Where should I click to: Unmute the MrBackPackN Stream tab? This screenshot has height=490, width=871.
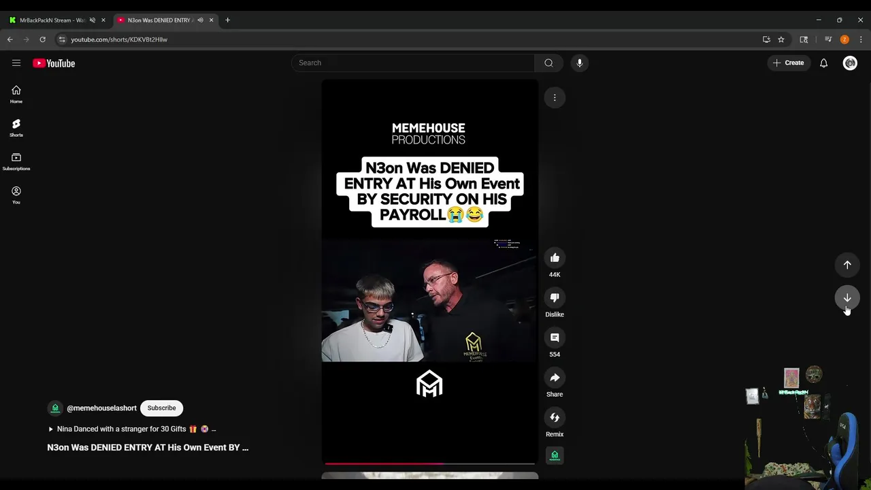93,20
